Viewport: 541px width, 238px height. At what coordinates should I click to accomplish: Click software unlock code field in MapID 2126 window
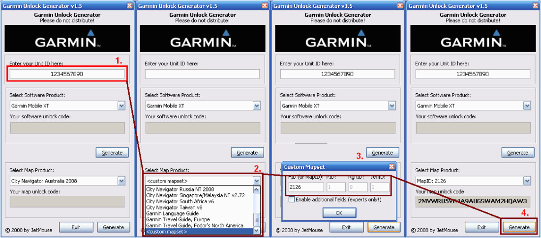[473, 128]
